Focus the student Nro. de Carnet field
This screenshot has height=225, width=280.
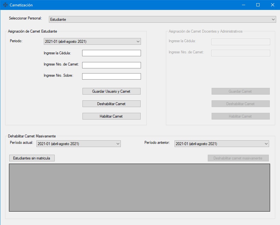(x=111, y=65)
